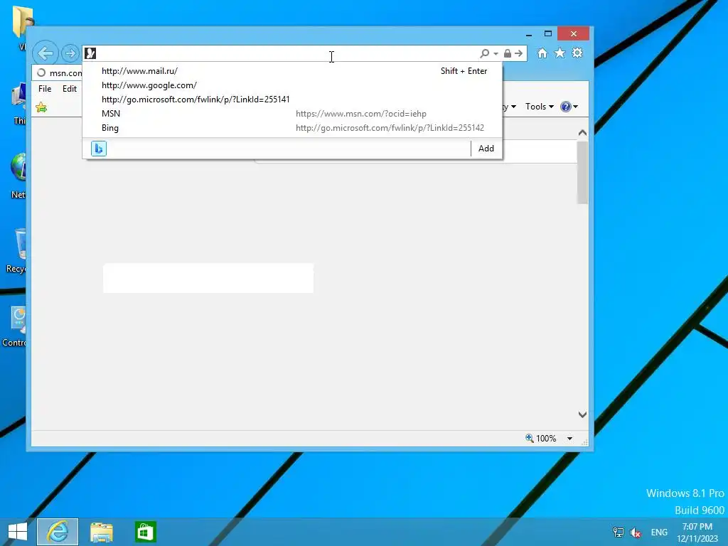Select the LinkId=255141 Microsoft link suggestion
The height and width of the screenshot is (546, 728).
(x=292, y=100)
